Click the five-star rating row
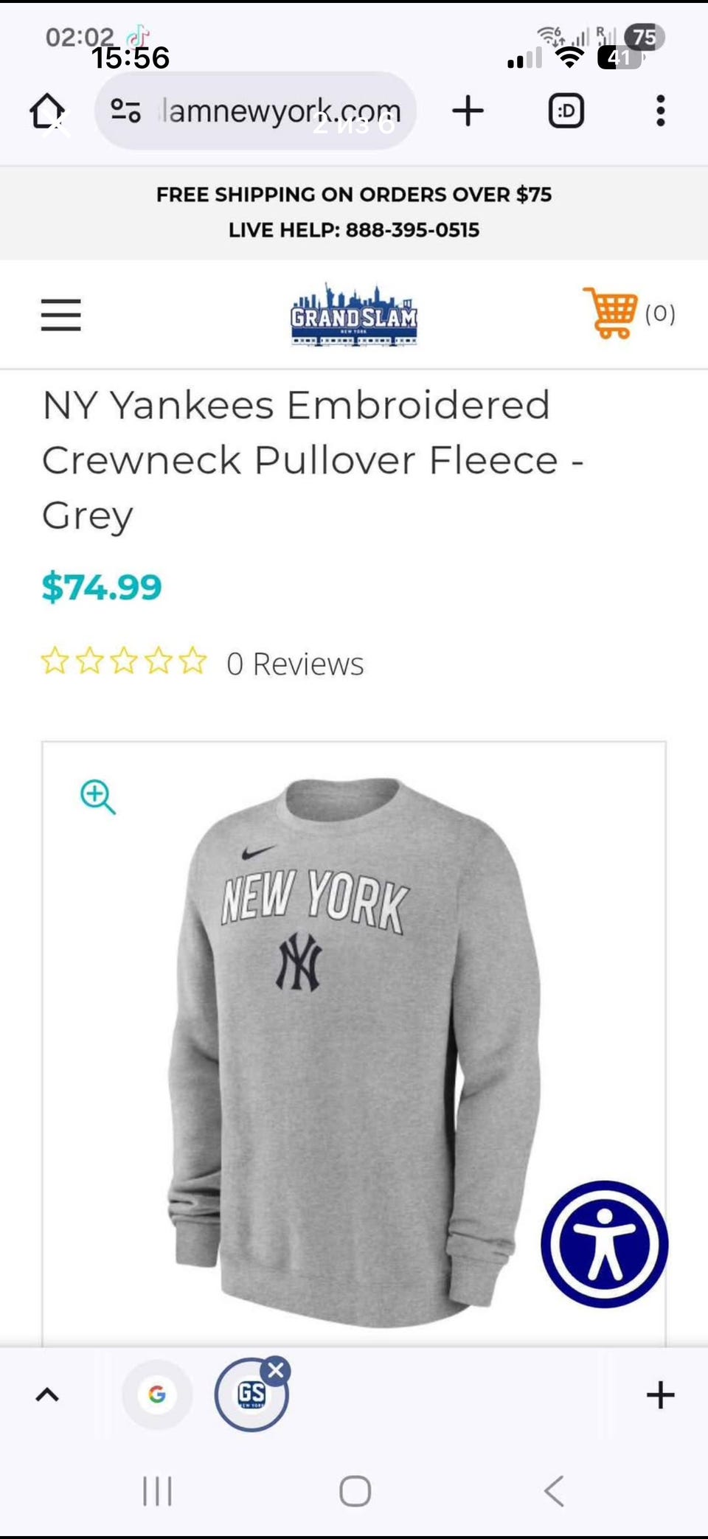The height and width of the screenshot is (1539, 708). (x=124, y=661)
